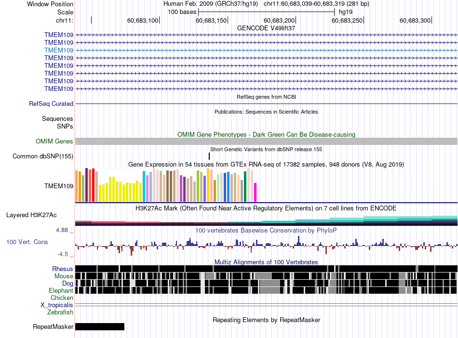Open the RefSeq genes from NCBI title

[x=266, y=97]
